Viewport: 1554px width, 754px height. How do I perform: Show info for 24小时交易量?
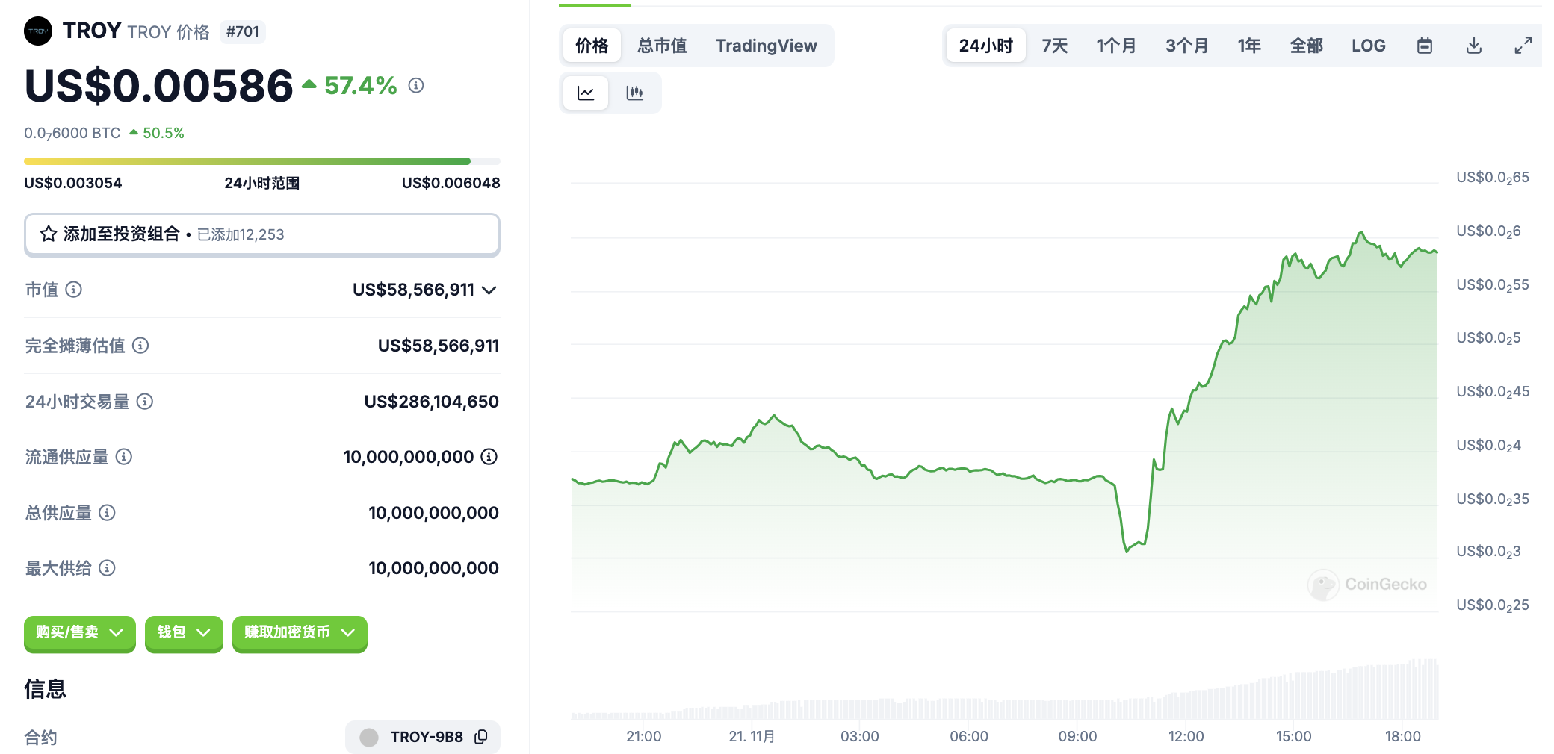click(x=145, y=402)
